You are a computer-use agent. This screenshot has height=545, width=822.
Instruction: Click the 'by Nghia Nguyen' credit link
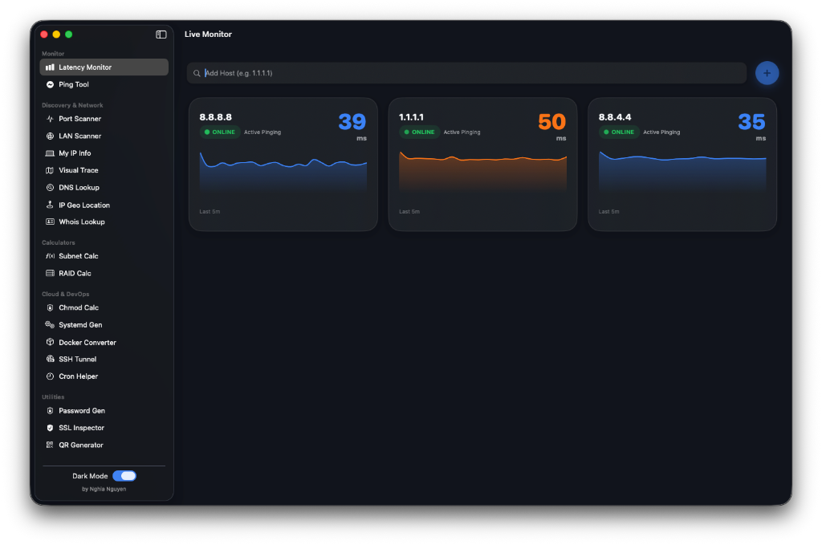104,489
